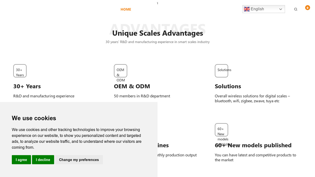Open the orange cart badge icon
315x177 pixels.
point(308,7)
